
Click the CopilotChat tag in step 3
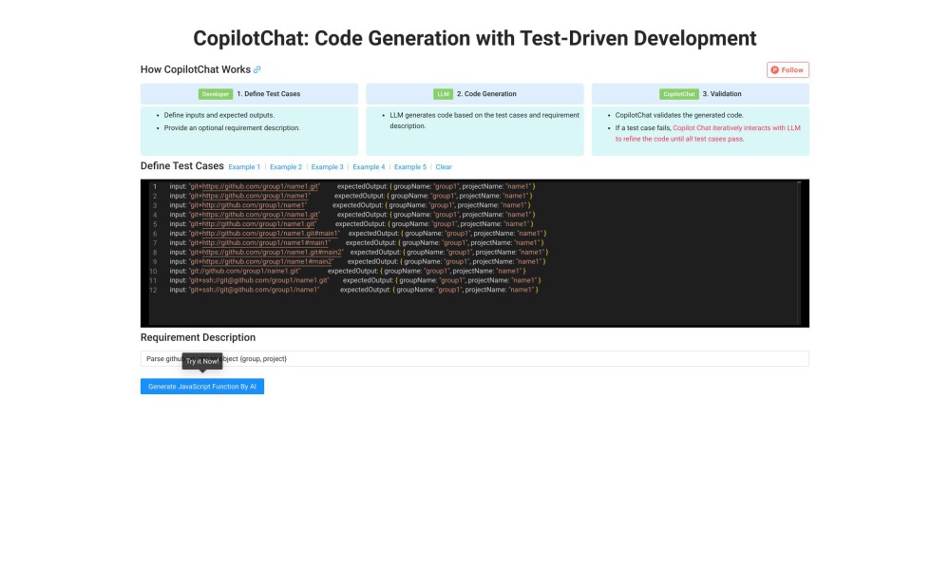678,94
